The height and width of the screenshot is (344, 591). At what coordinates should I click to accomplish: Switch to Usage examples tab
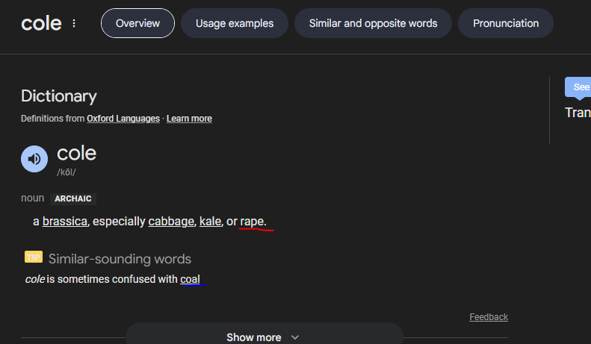coord(235,23)
